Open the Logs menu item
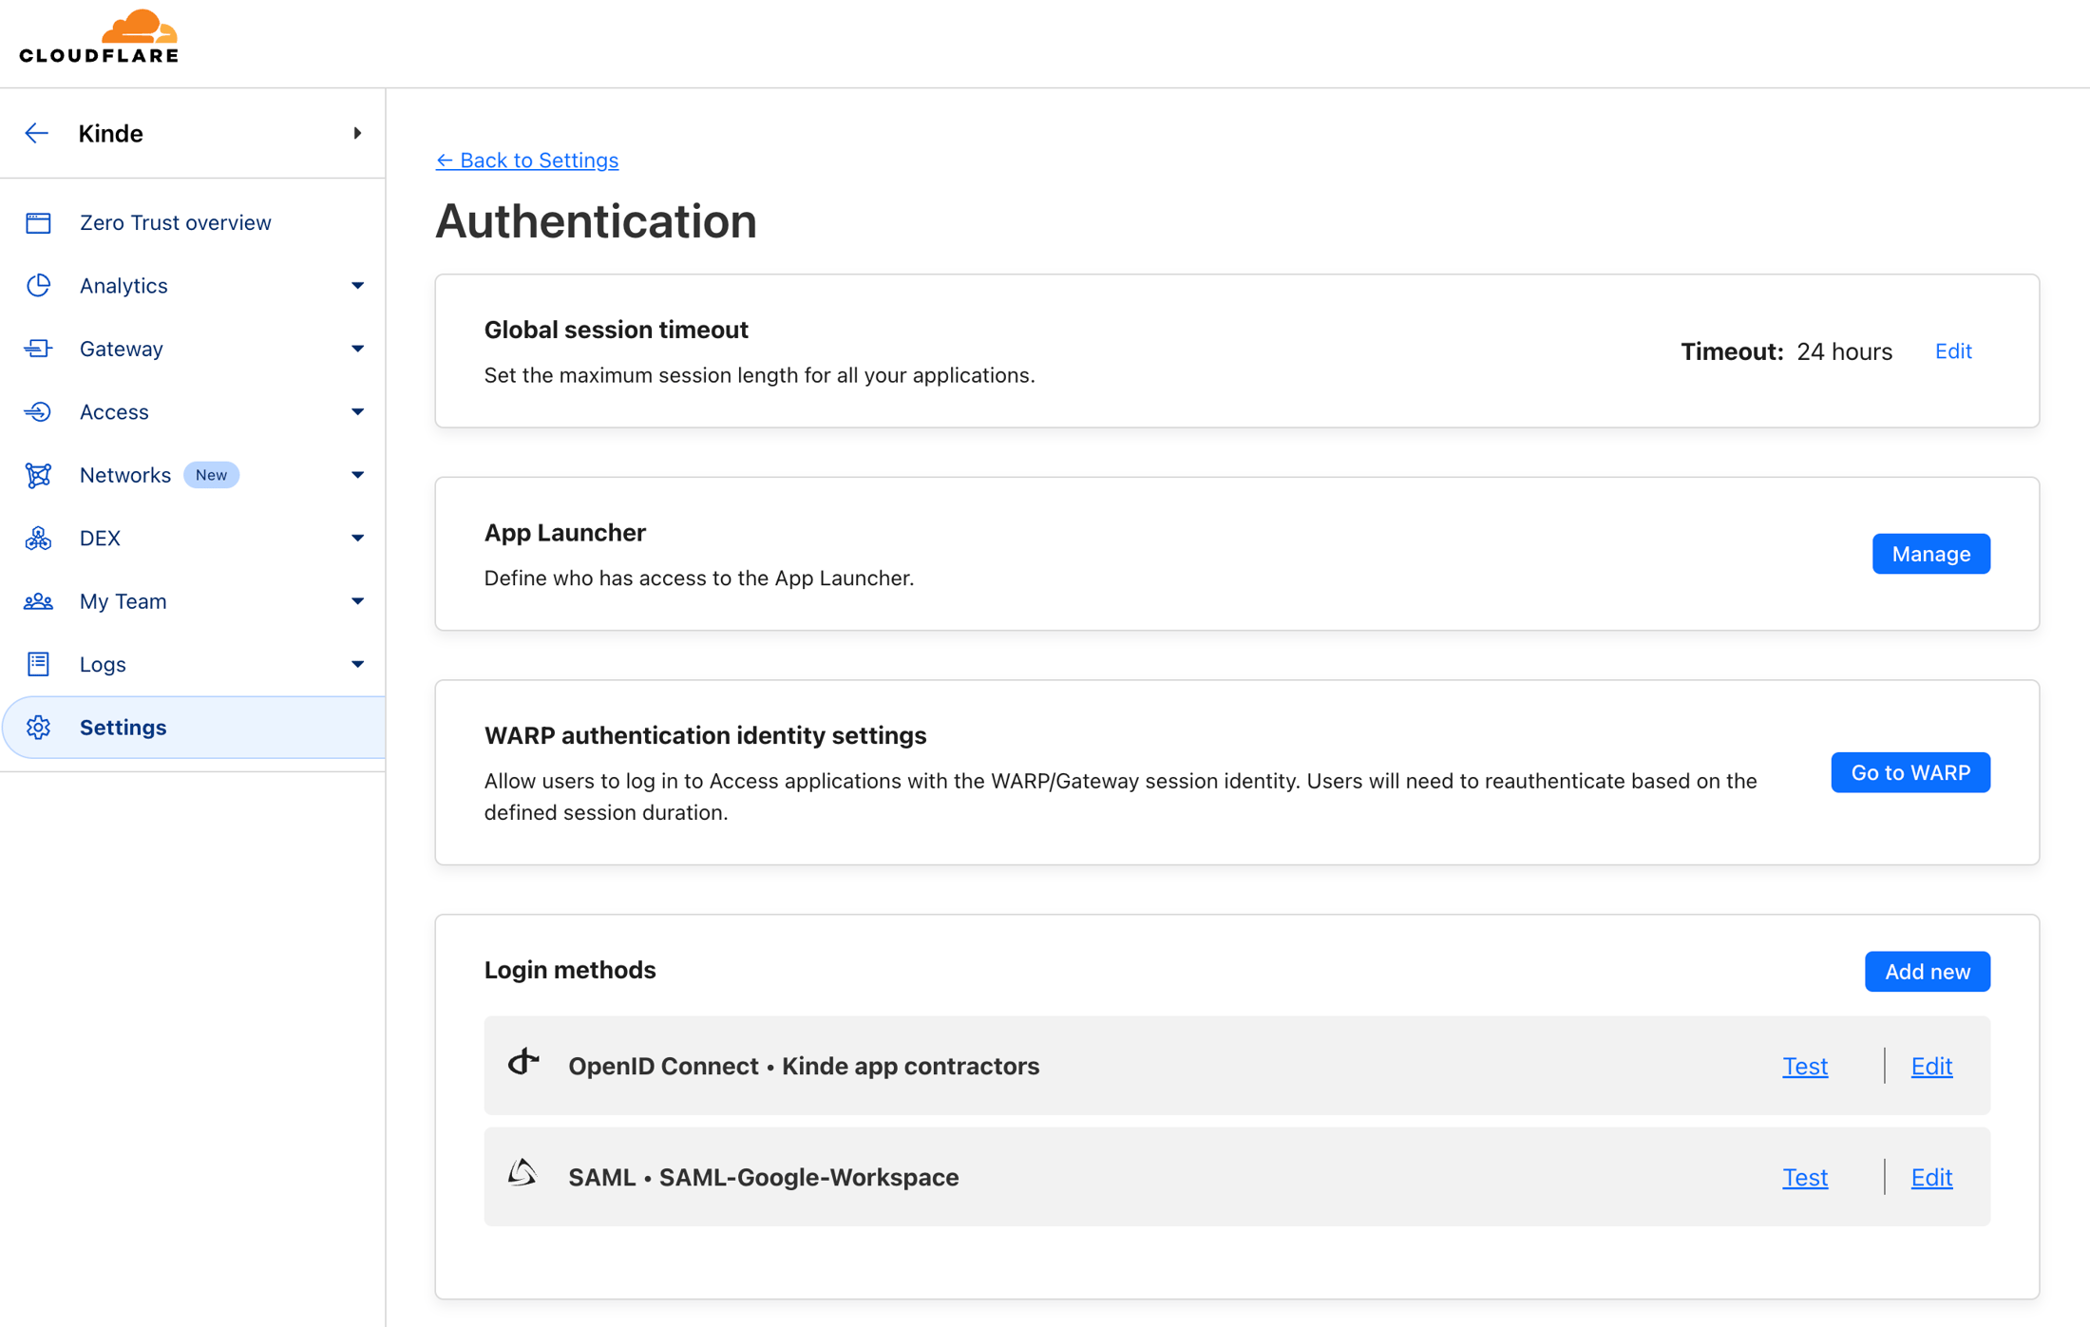This screenshot has width=2090, height=1327. click(103, 664)
